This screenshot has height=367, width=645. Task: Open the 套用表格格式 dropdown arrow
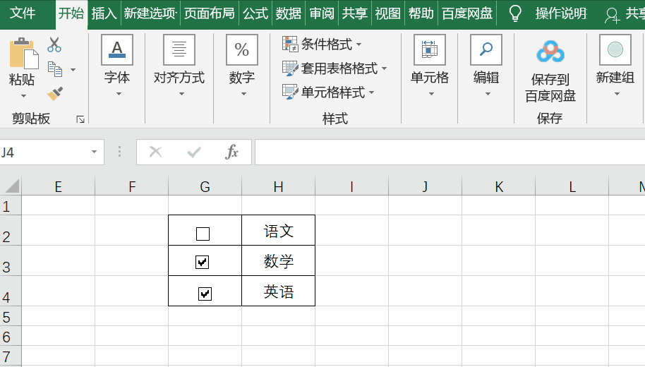click(384, 68)
